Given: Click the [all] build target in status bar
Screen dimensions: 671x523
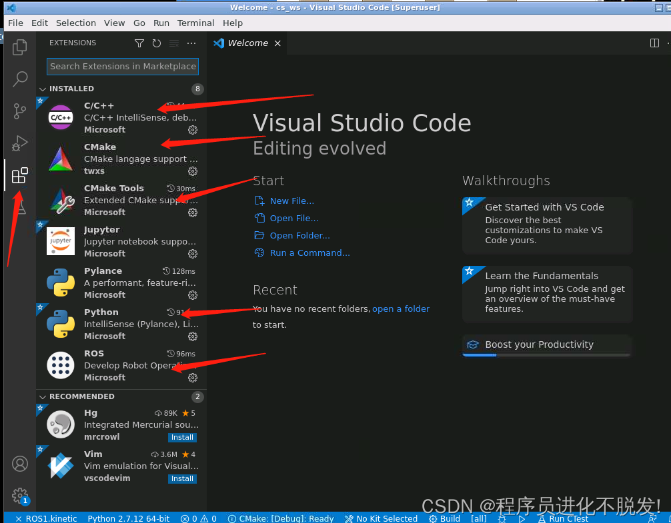Looking at the screenshot, I should (x=478, y=518).
